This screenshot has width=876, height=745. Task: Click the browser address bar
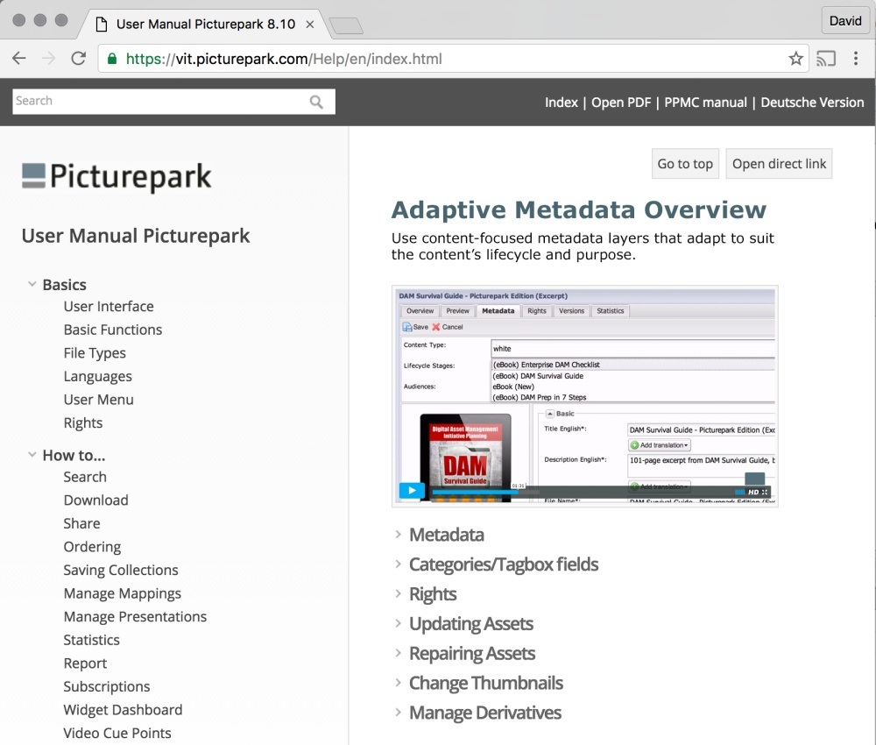pos(453,59)
